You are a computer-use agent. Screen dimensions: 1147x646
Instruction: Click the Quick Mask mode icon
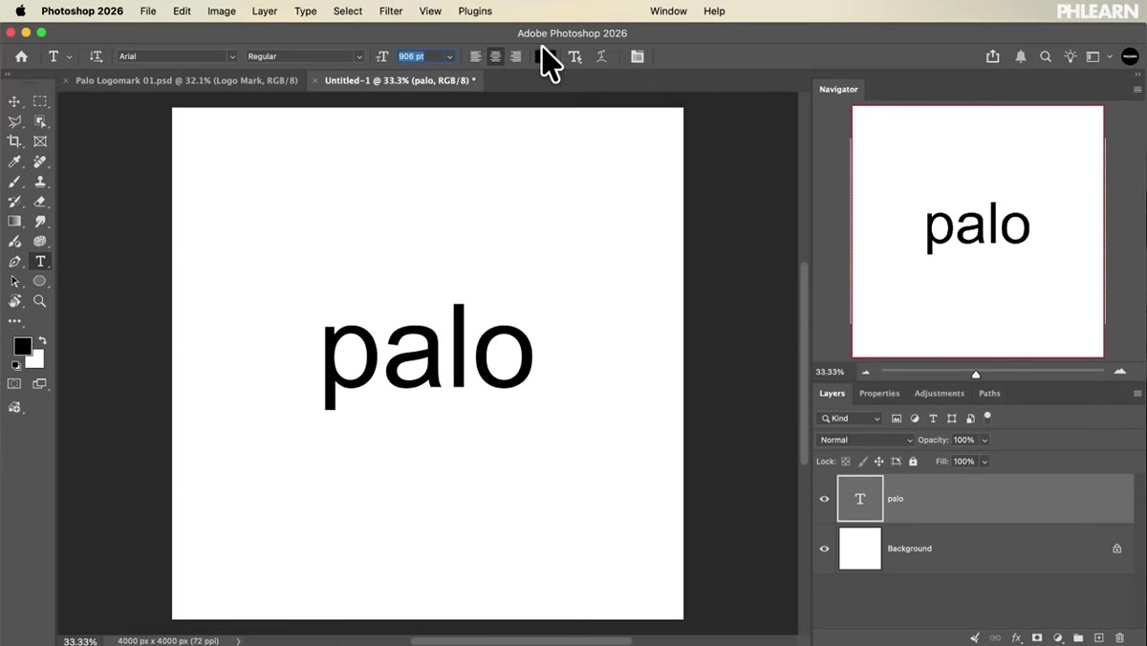(x=14, y=383)
